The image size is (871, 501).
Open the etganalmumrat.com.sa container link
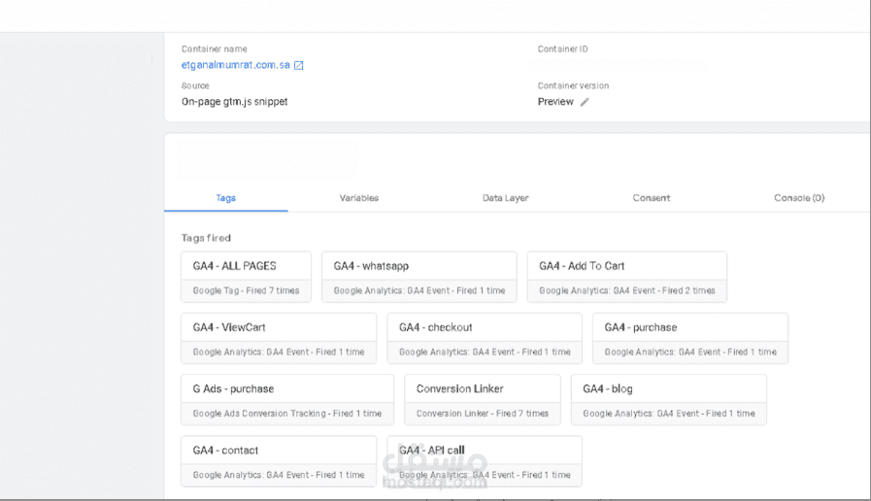[236, 65]
